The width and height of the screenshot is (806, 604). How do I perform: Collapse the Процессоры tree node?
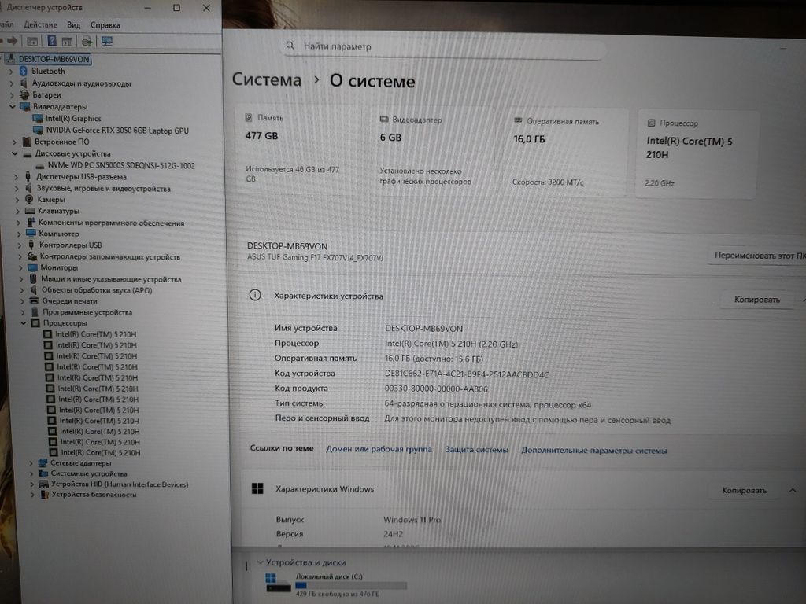pyautogui.click(x=24, y=323)
